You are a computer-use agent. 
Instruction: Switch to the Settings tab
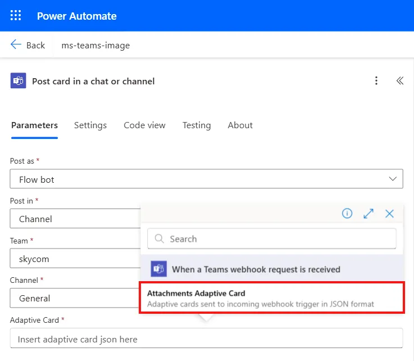point(90,125)
